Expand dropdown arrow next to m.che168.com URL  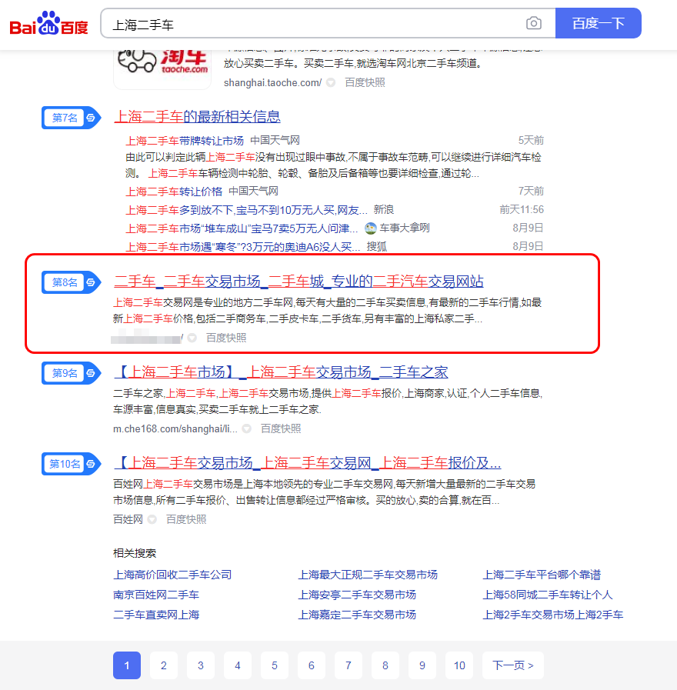coord(247,428)
